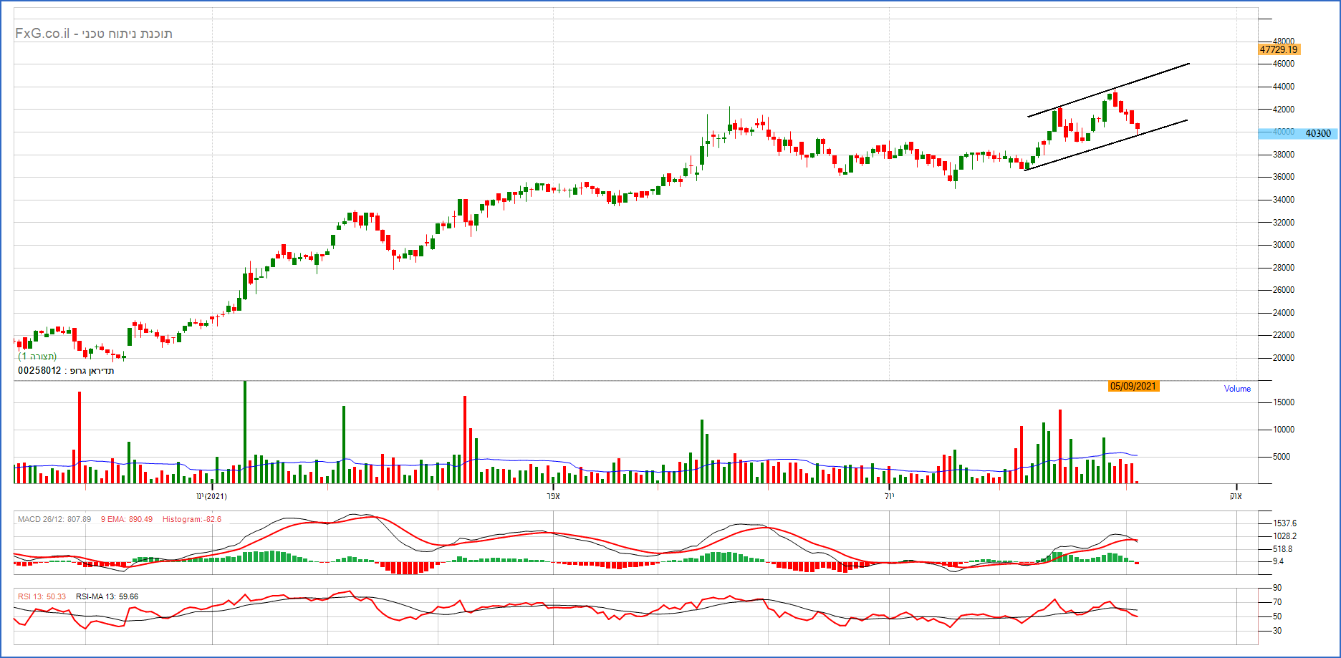The image size is (1341, 658).
Task: Select the יול month axis label
Action: tap(889, 496)
